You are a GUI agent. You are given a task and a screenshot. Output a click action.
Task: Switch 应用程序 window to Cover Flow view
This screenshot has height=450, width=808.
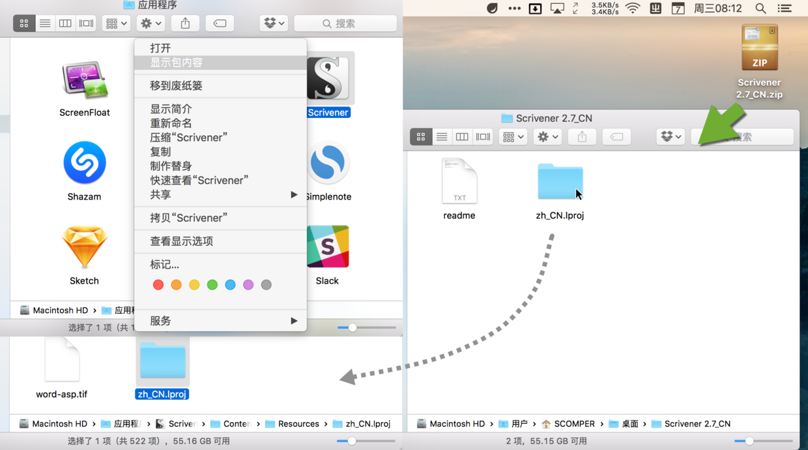tap(86, 23)
